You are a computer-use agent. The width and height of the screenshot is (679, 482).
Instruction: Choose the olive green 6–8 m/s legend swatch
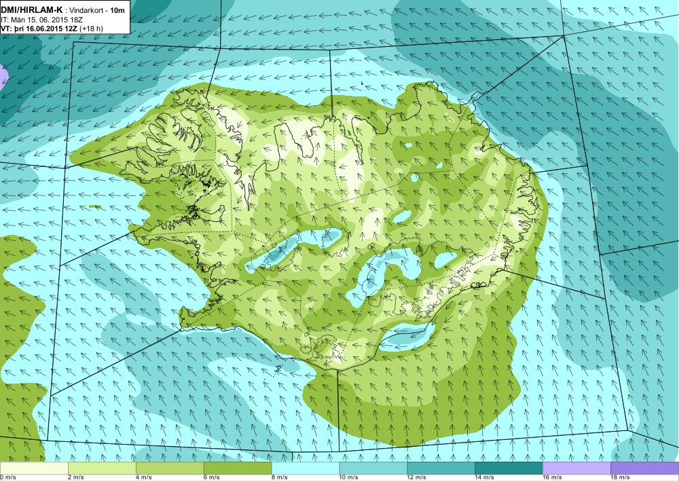(x=238, y=468)
